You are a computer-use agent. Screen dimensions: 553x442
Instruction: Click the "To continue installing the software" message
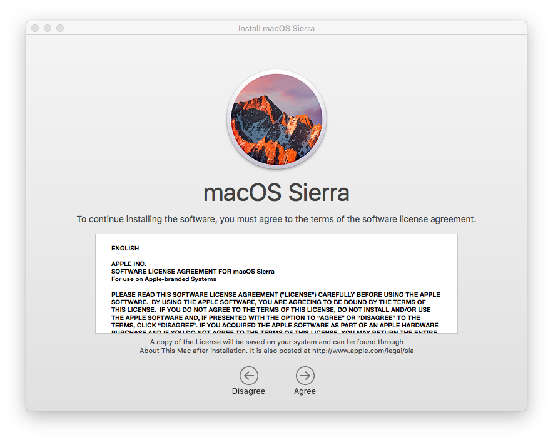[x=276, y=219]
